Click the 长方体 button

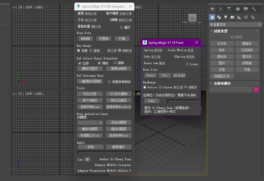click(x=222, y=43)
